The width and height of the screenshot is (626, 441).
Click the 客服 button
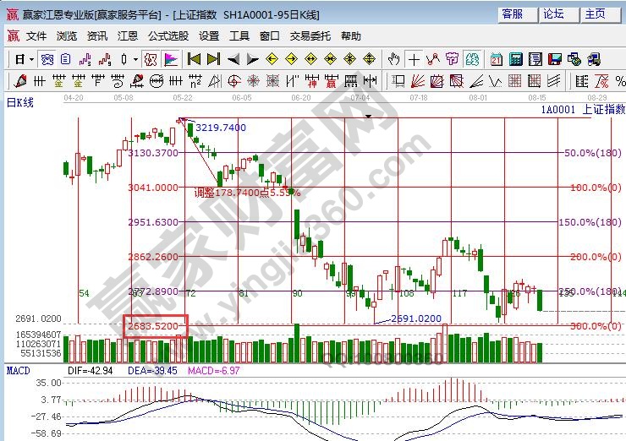coord(513,14)
